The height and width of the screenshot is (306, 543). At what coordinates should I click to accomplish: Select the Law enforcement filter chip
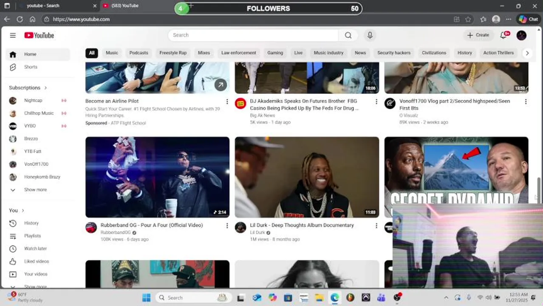click(x=238, y=53)
